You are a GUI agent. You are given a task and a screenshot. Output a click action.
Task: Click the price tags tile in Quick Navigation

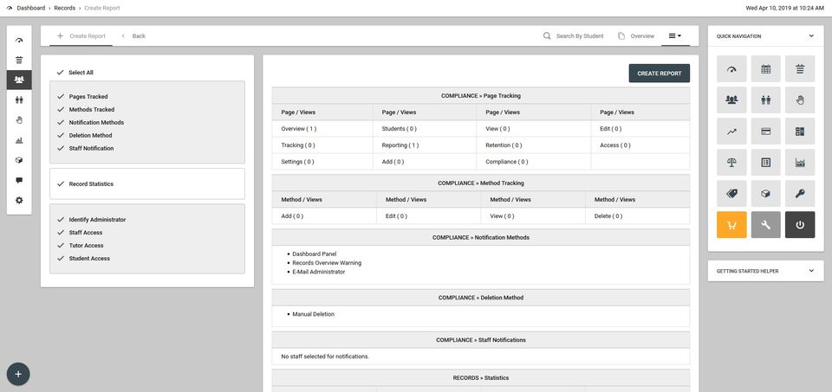(731, 193)
